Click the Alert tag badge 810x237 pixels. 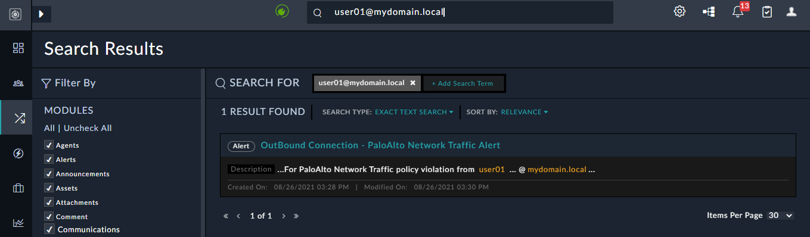tap(241, 146)
